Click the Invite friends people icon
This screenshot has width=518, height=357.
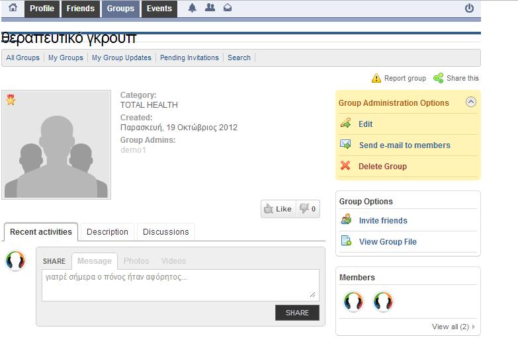(346, 219)
